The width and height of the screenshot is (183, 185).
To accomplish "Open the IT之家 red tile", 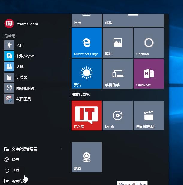I will click(x=87, y=115).
